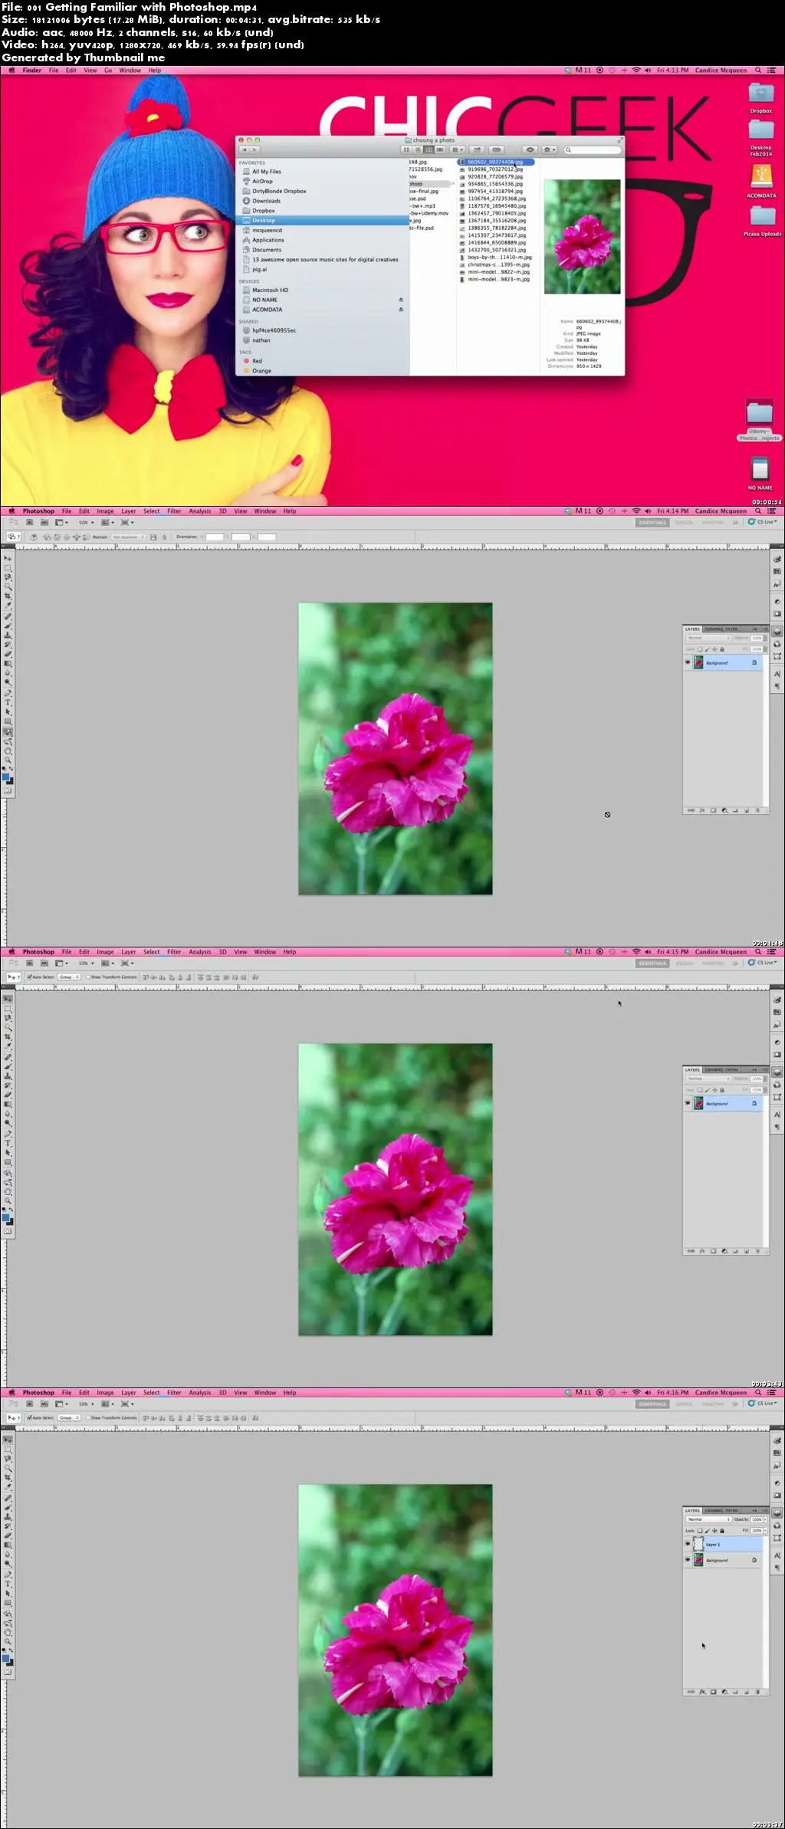The image size is (785, 1829).
Task: Select Lasso tool in the 4:16 PM frame
Action: tap(8, 1459)
